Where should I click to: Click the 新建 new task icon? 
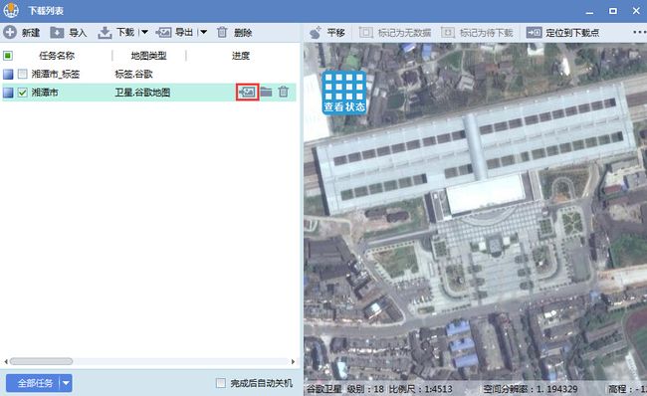click(10, 32)
